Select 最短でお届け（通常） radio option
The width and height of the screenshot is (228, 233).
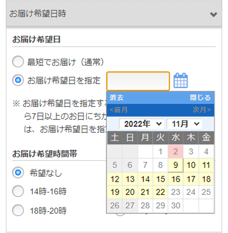(18, 62)
